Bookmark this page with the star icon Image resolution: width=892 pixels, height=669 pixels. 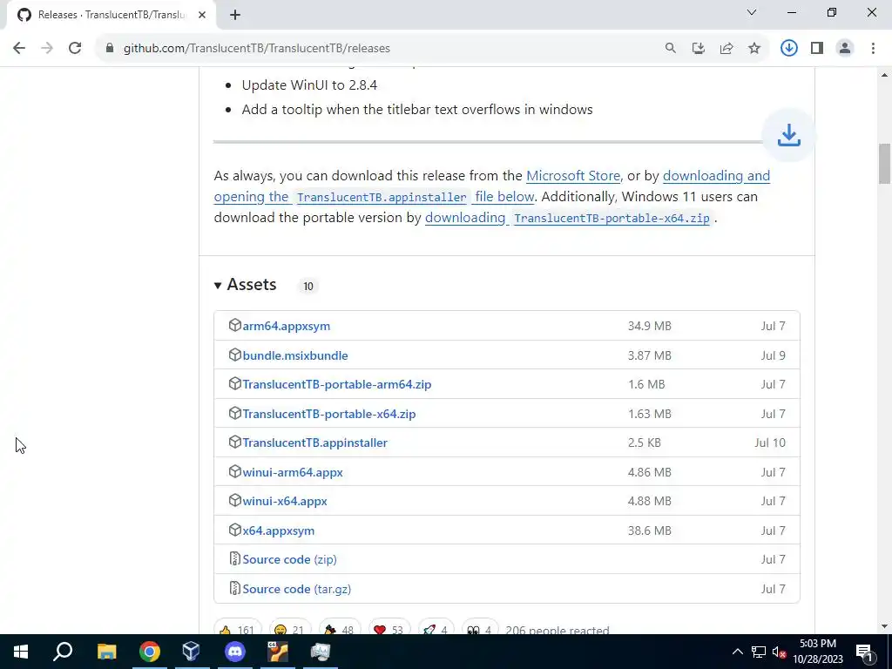754,49
